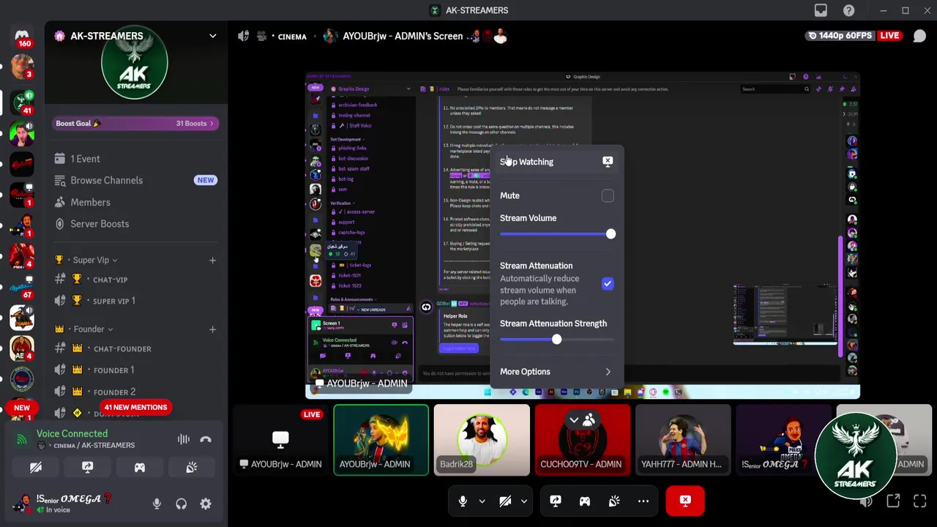Click the NEW unreads pill in server list
937x527 pixels.
tap(22, 408)
